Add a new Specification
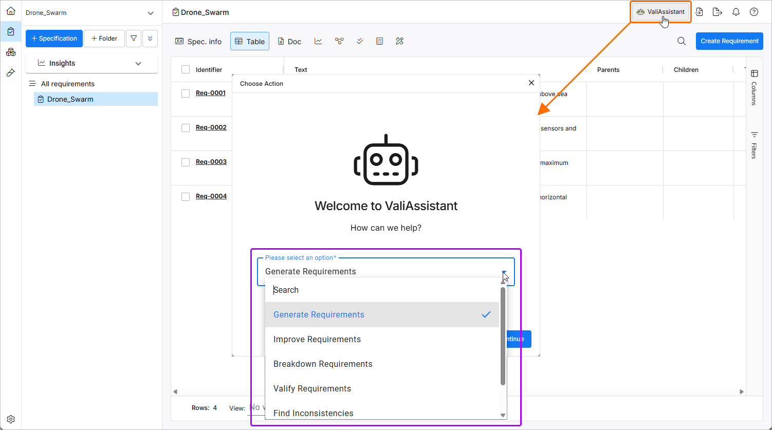The height and width of the screenshot is (430, 772). point(54,39)
